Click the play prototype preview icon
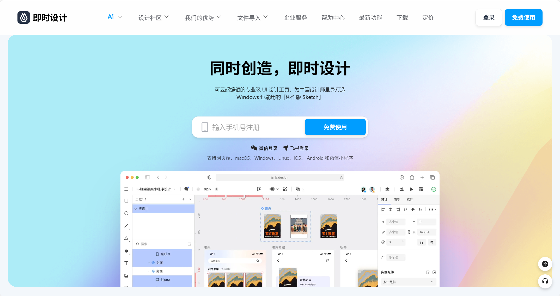This screenshot has width=560, height=296. coord(411,189)
